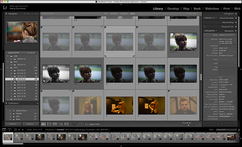Click the Library Filter lock icon
Screen dimensions: 242x147
point(200,14)
